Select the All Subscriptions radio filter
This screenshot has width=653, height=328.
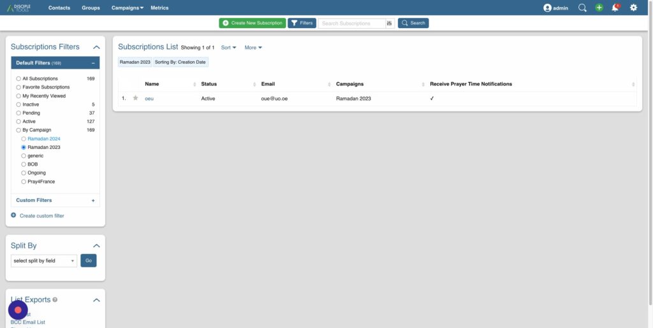19,78
